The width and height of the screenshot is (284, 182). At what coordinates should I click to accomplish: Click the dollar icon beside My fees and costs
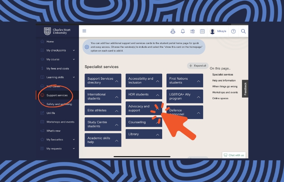(x=42, y=68)
